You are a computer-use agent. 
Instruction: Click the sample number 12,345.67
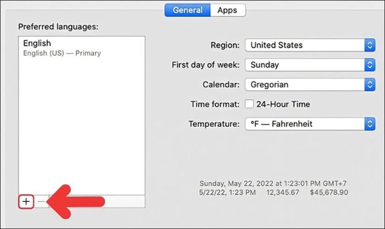(283, 192)
